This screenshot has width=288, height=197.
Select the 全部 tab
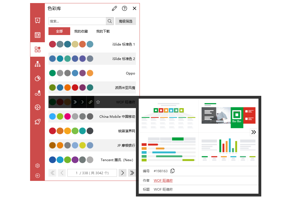pos(59,31)
